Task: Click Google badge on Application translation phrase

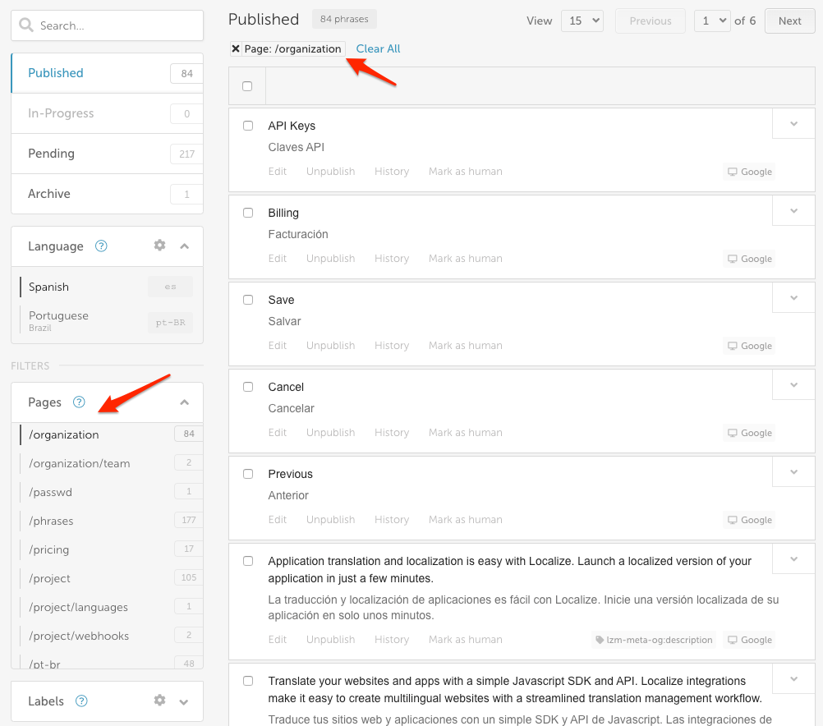Action: tap(749, 640)
